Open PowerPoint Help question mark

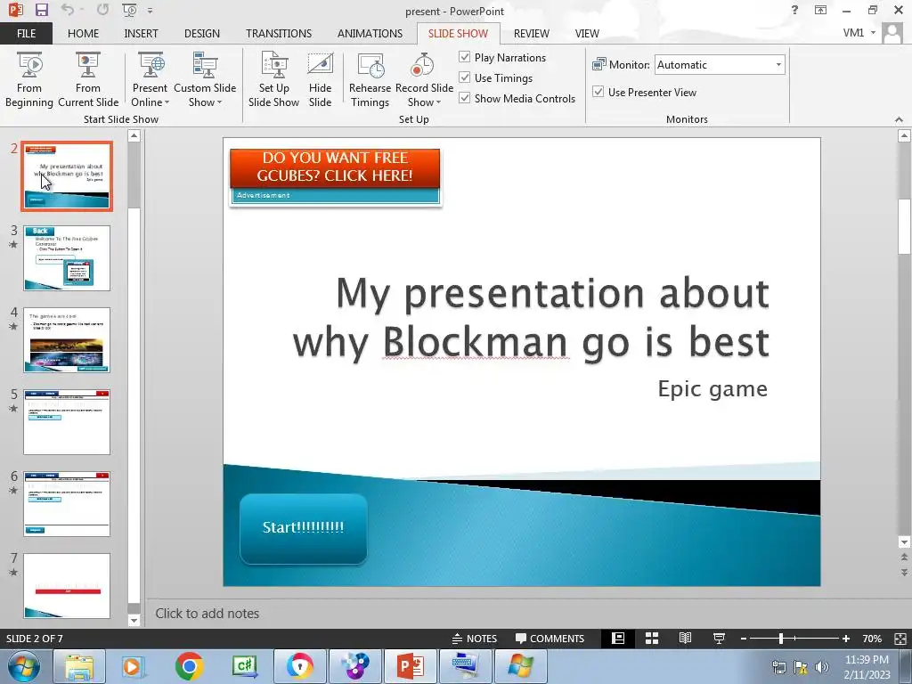tap(794, 10)
